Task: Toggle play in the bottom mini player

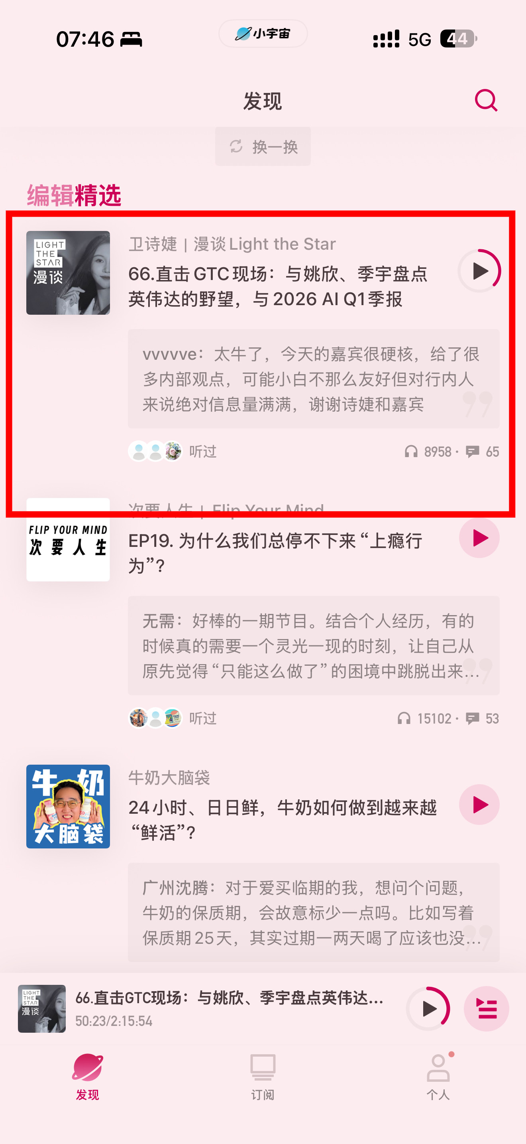Action: click(x=428, y=1009)
